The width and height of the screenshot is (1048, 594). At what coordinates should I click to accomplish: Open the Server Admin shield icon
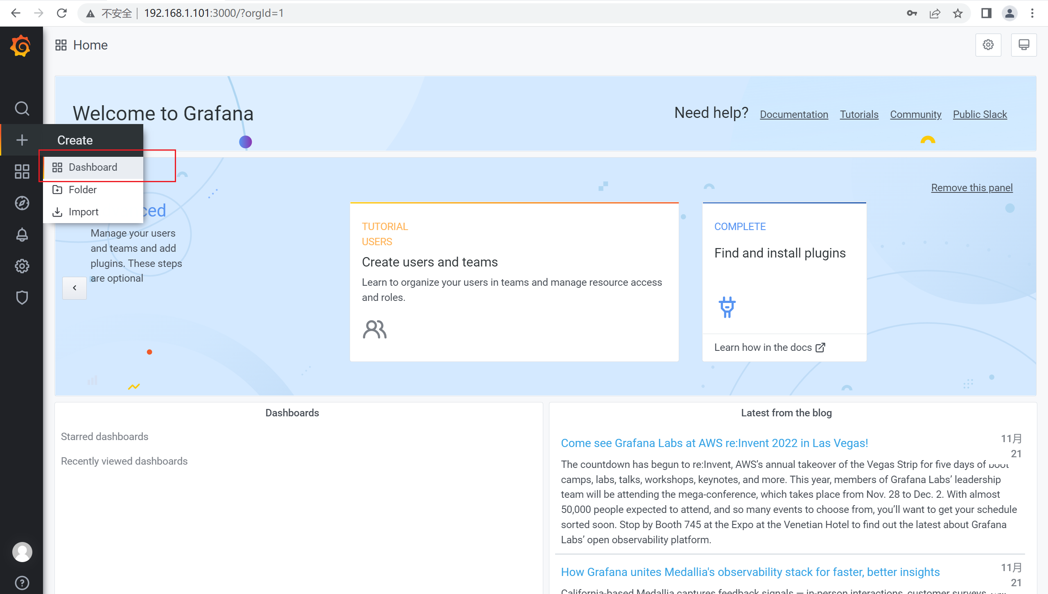click(22, 298)
